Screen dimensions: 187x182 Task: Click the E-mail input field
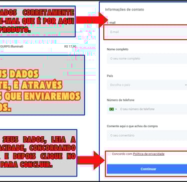[147, 32]
